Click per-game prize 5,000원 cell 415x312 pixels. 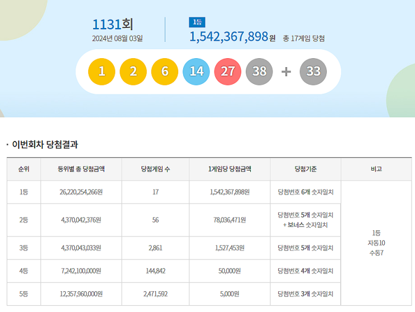(x=230, y=294)
